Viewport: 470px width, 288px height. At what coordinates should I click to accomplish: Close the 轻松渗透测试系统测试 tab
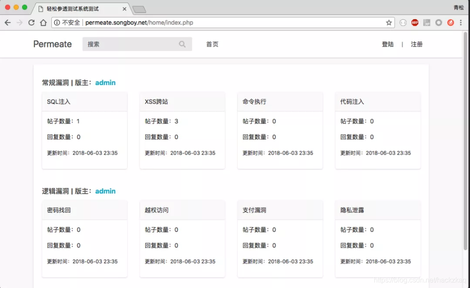[124, 9]
